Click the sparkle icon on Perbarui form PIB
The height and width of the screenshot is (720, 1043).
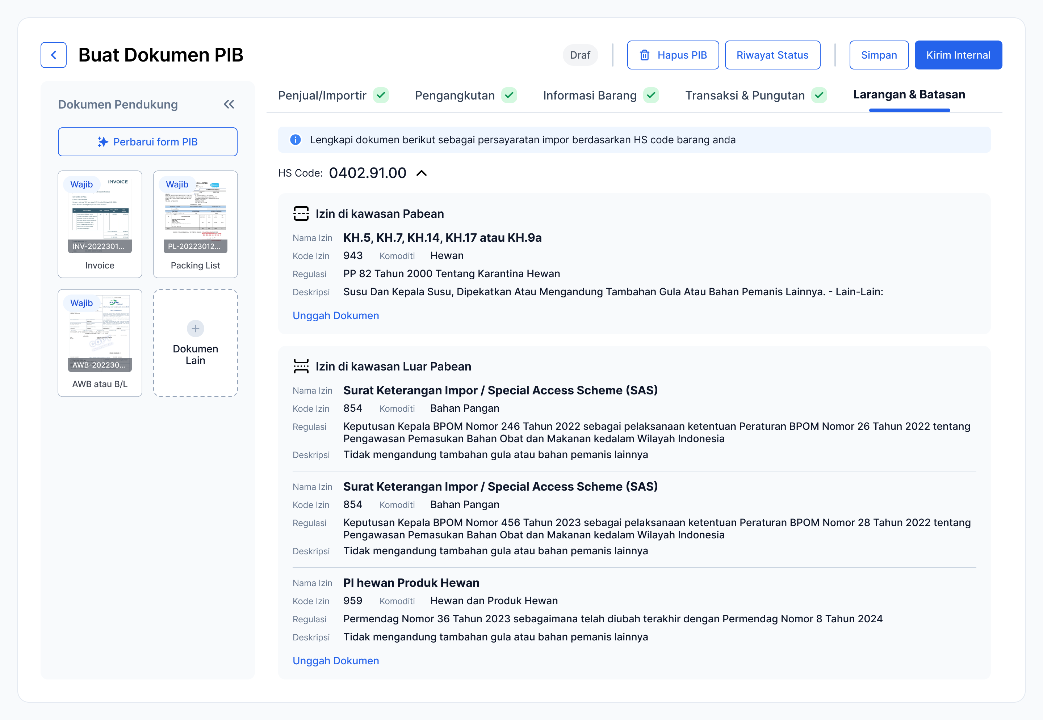coord(103,142)
